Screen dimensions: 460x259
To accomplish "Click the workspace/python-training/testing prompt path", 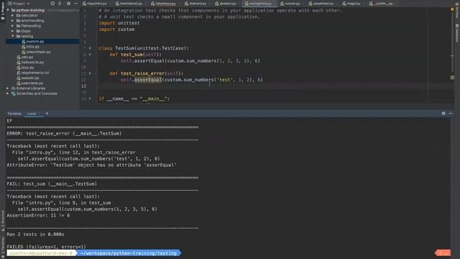I will click(129, 253).
